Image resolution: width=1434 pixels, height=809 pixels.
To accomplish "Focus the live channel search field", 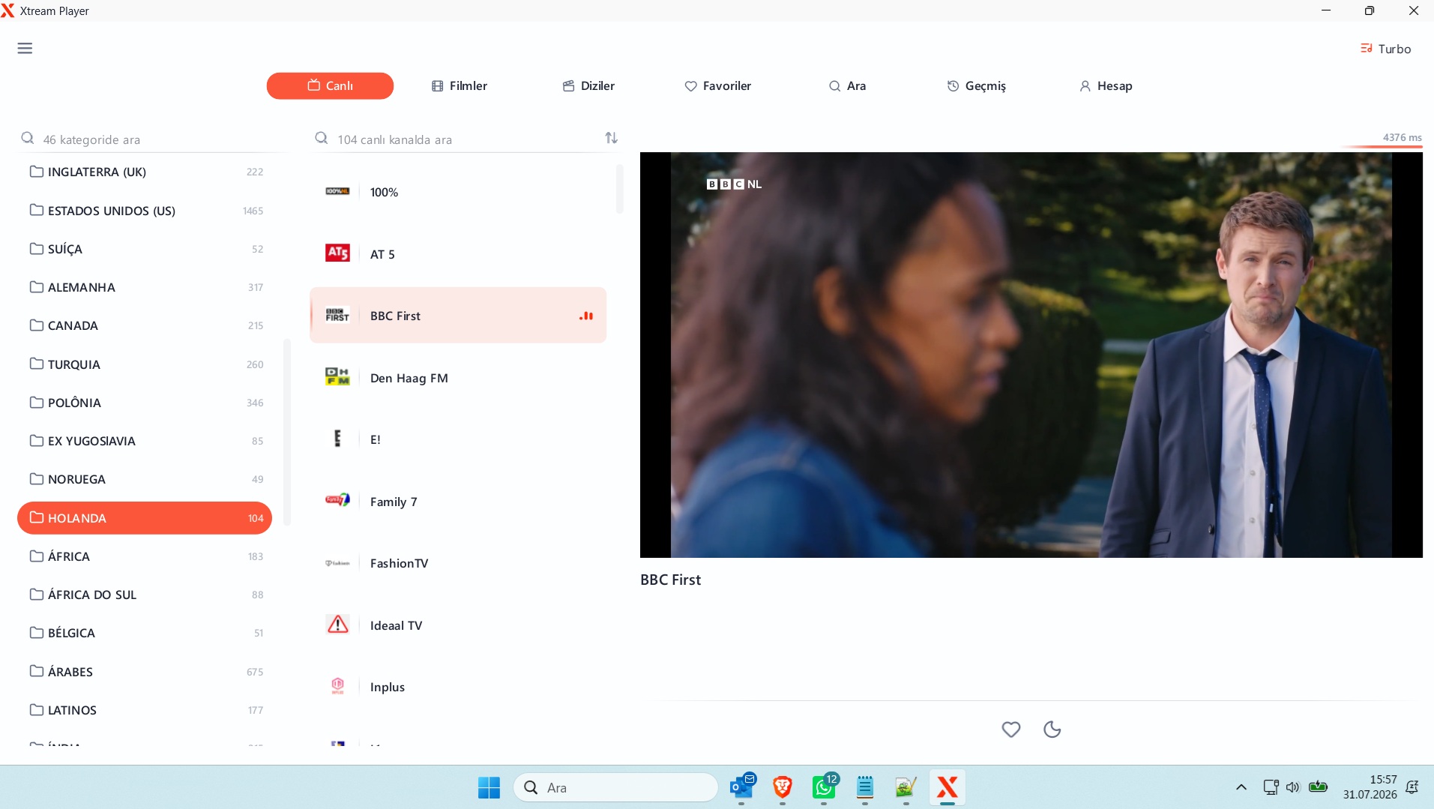I will pos(457,139).
